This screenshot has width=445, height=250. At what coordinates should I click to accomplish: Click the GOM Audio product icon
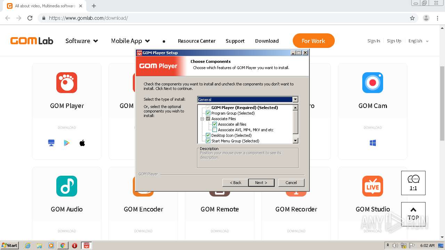pos(67,186)
